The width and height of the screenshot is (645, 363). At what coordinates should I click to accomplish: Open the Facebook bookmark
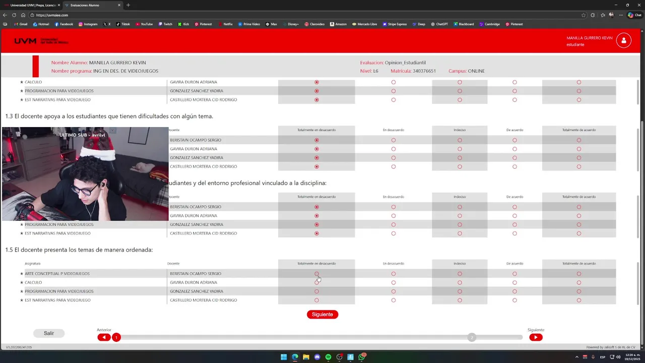pyautogui.click(x=64, y=24)
